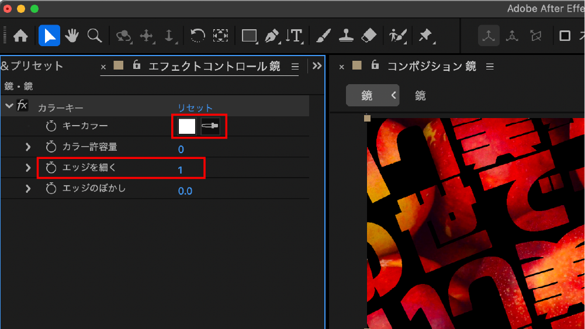The height and width of the screenshot is (329, 585).
Task: Collapse the カラーキー effect group
Action: click(9, 106)
